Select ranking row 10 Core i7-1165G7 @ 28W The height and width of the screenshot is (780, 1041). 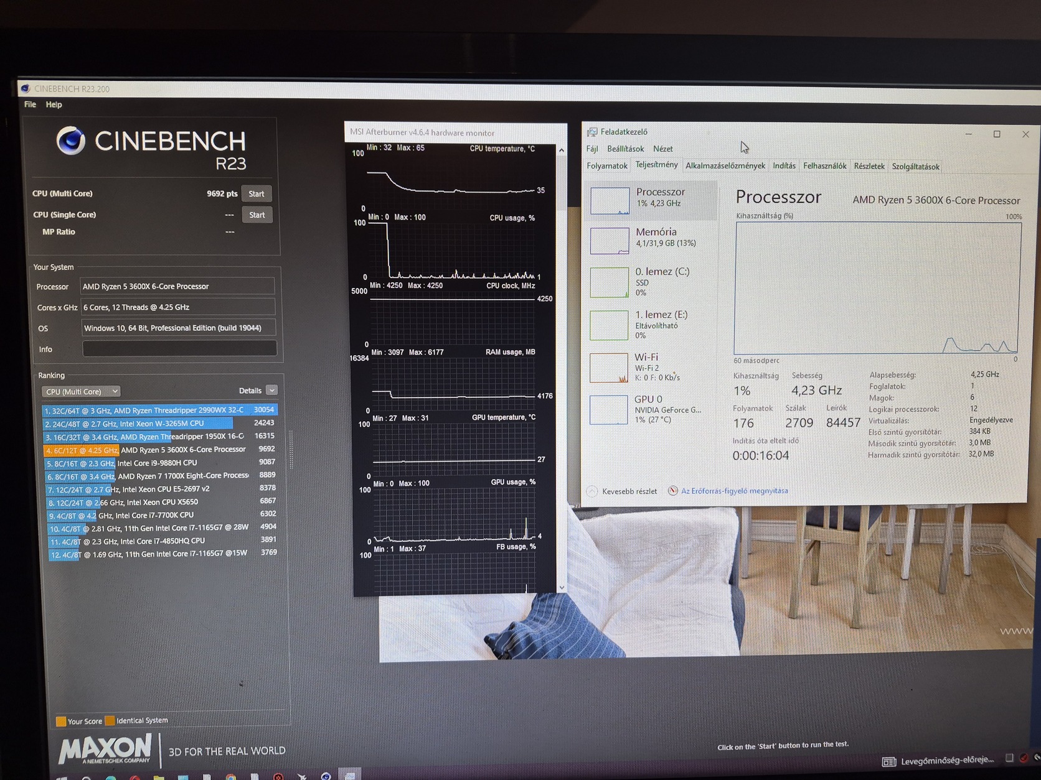163,527
